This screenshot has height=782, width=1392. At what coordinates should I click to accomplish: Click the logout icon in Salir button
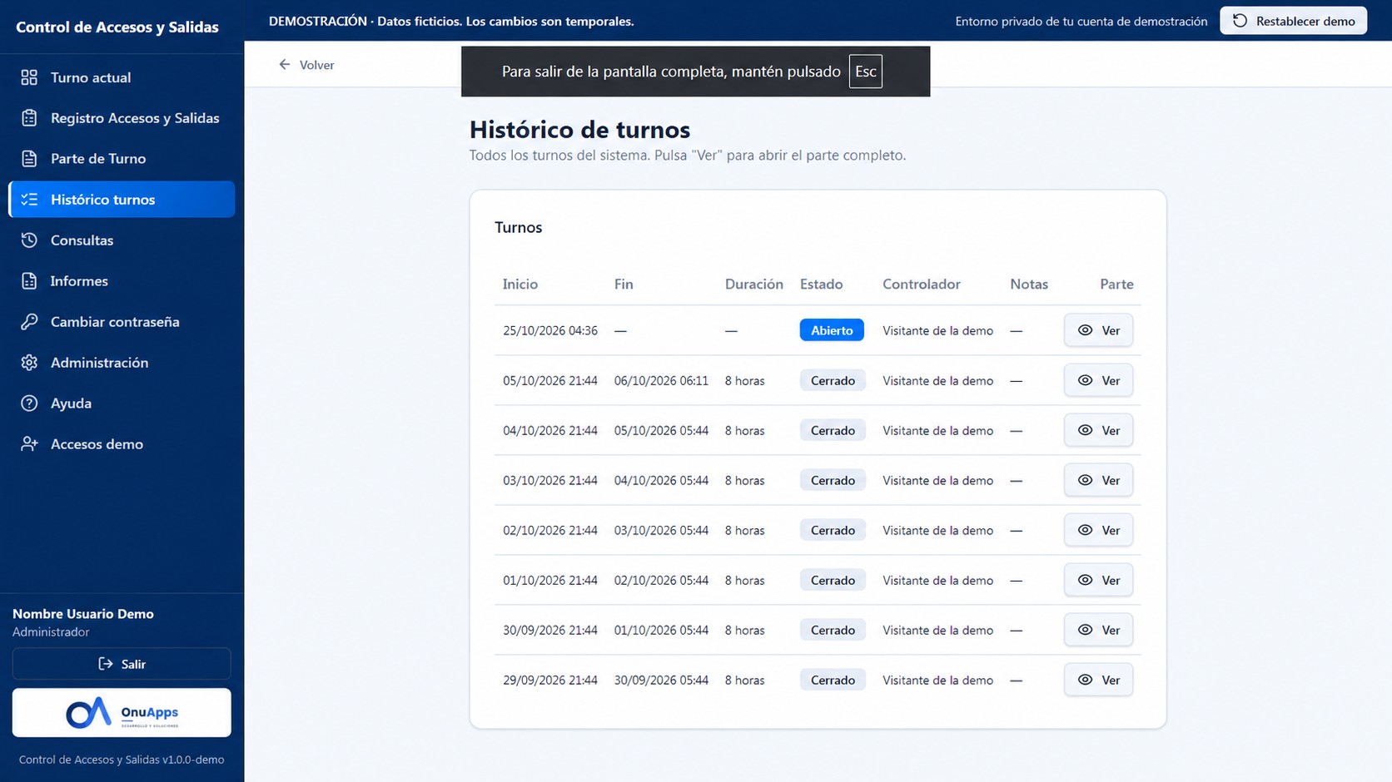[106, 664]
